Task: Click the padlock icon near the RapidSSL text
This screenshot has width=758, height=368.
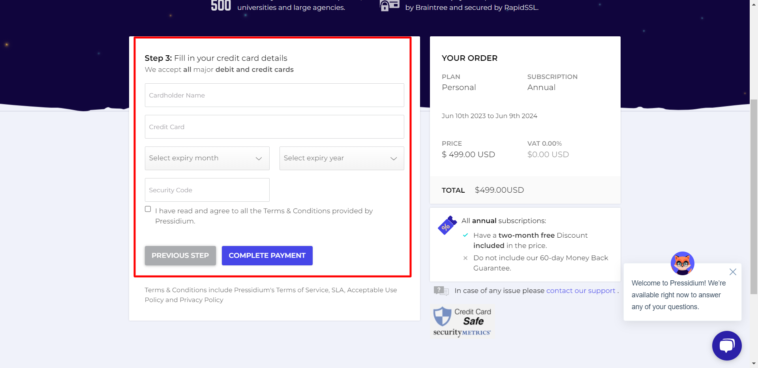Action: pyautogui.click(x=389, y=6)
